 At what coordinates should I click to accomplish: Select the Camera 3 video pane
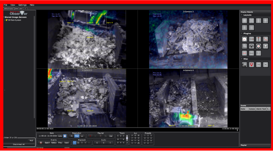[87, 98]
